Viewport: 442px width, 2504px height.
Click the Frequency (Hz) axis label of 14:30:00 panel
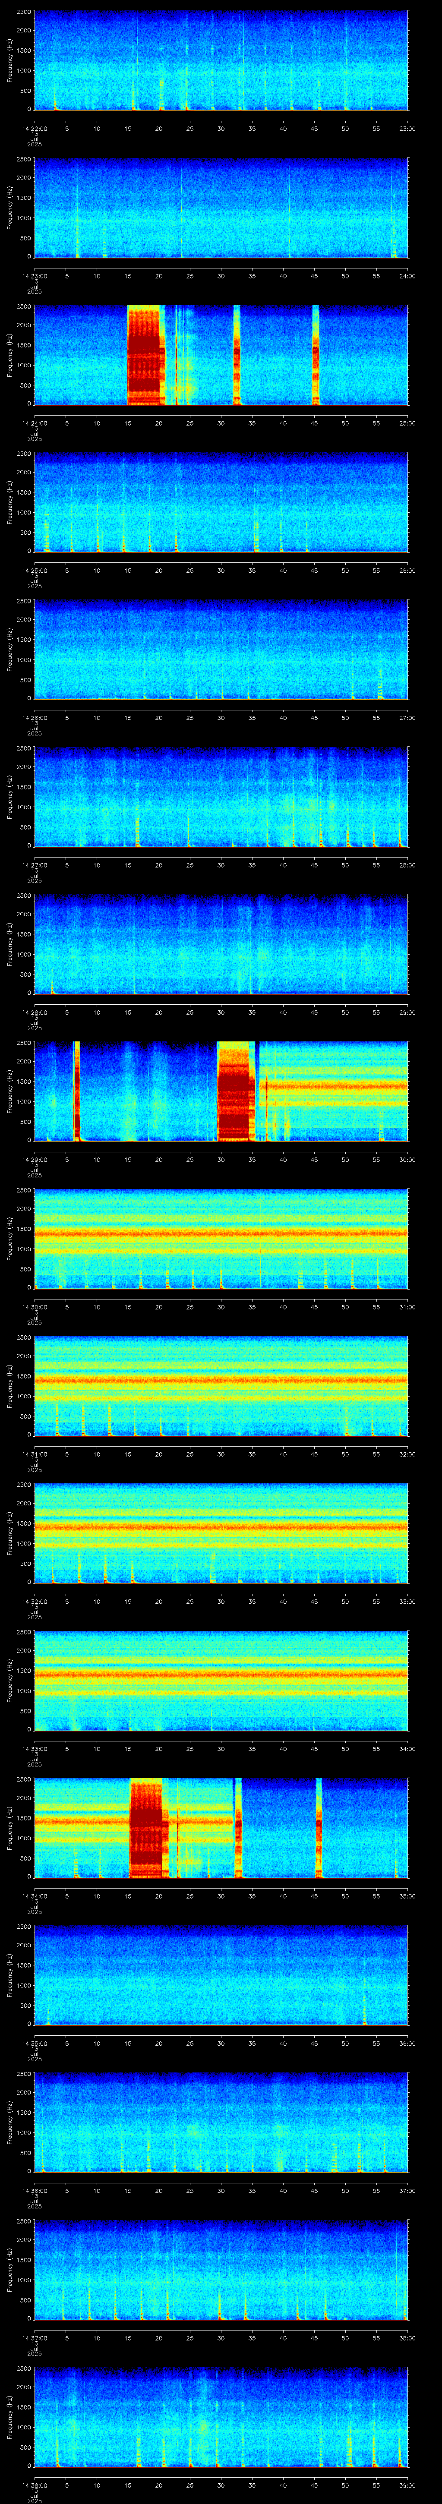[10, 1238]
